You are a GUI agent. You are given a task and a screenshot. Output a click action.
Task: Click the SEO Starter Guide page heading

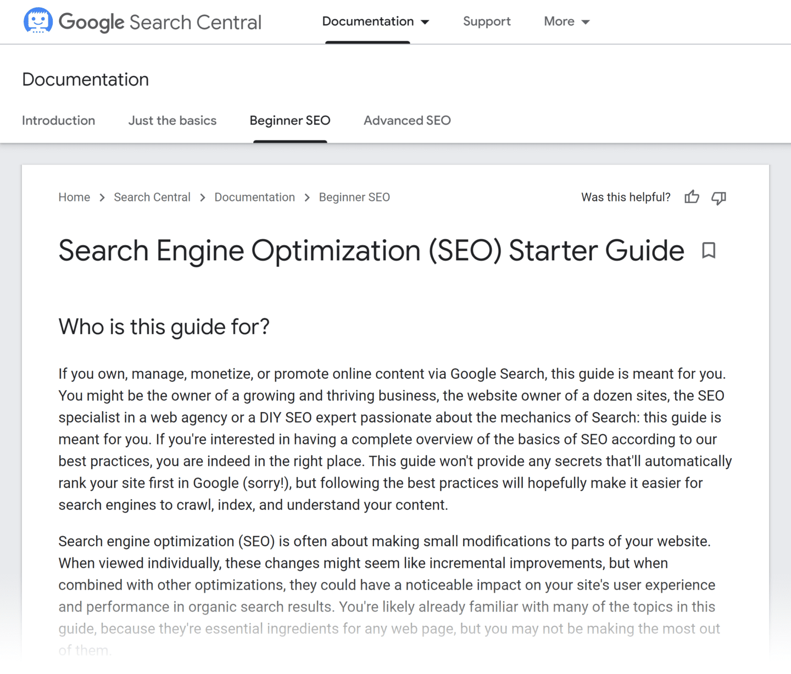point(371,250)
